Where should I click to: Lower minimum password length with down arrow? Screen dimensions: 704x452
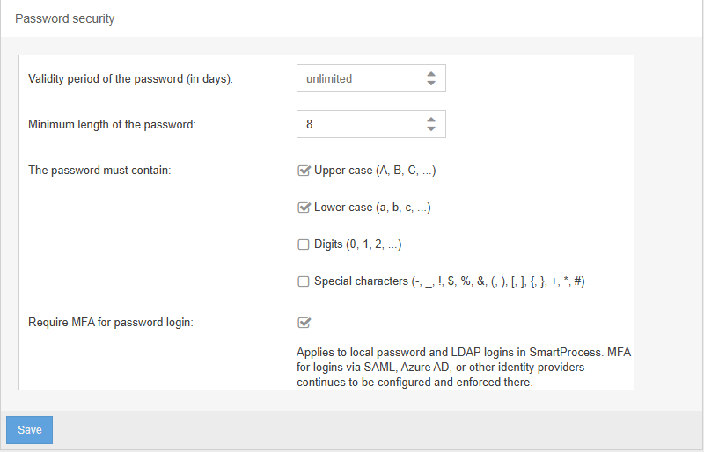(x=431, y=128)
